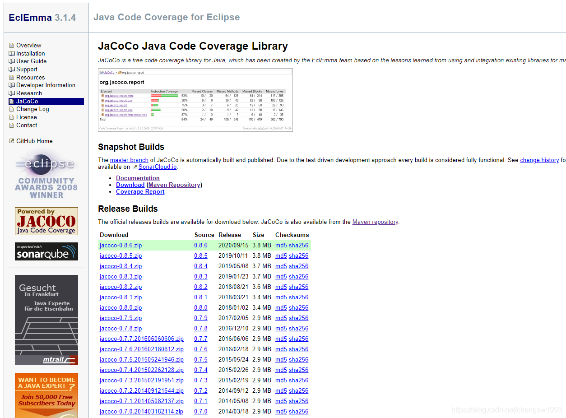Click the 2020/09/15 release date cell
This screenshot has height=418, width=566.
tap(233, 245)
